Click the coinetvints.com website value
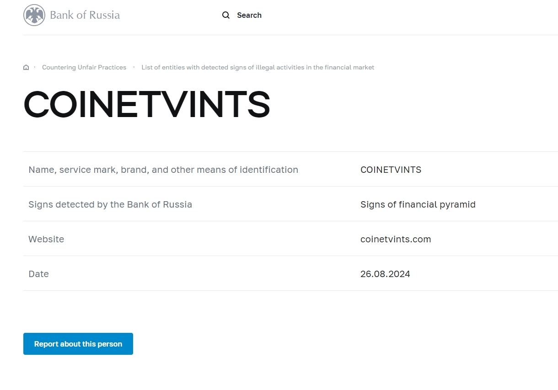The image size is (558, 390). click(x=396, y=239)
